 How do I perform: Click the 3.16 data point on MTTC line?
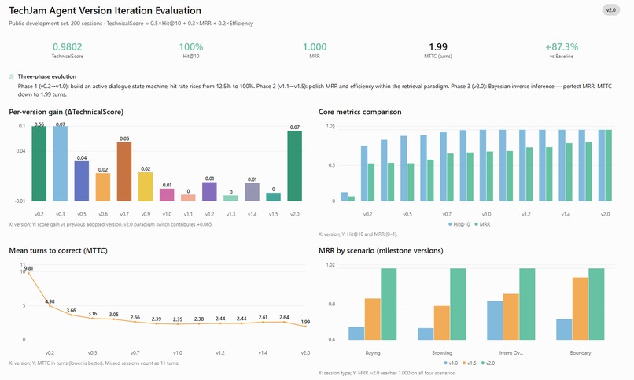pyautogui.click(x=93, y=318)
